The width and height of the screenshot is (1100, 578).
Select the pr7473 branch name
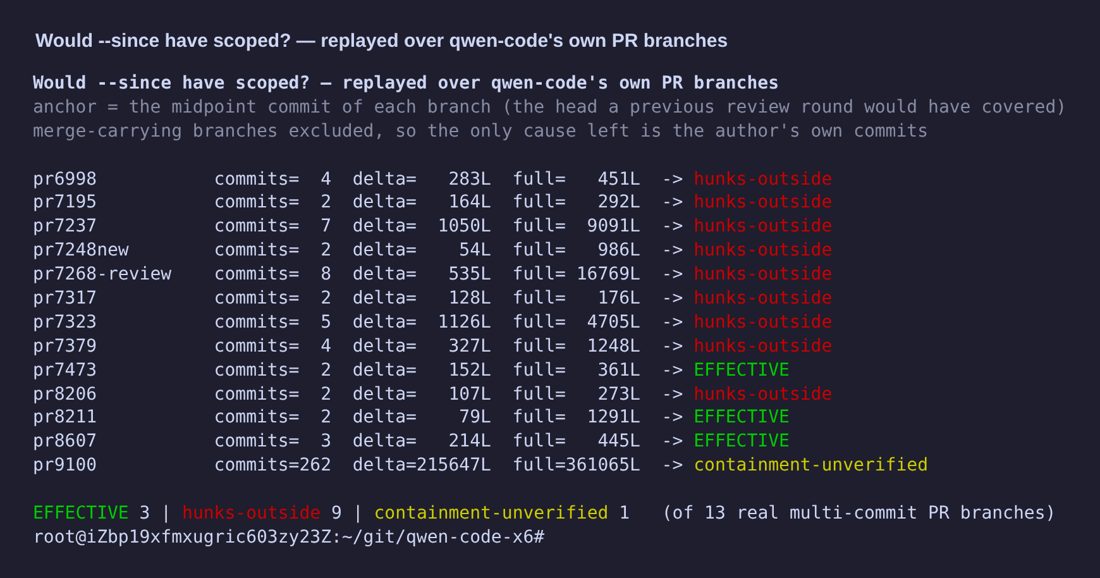(x=64, y=370)
